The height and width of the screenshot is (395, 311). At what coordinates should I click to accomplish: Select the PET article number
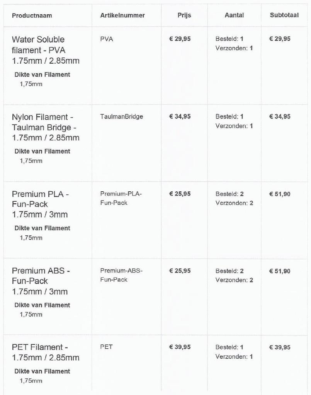106,347
